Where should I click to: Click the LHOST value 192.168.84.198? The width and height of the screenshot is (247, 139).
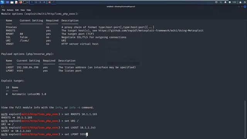click(27, 67)
